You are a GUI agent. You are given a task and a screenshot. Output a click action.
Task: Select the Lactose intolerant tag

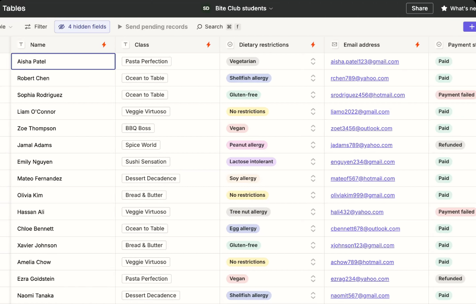251,162
